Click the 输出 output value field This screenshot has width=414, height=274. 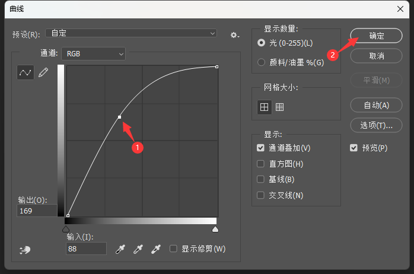pos(37,211)
